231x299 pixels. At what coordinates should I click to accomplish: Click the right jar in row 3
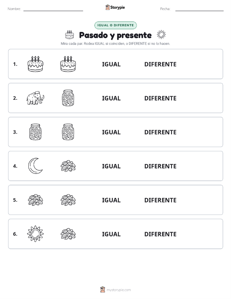point(68,132)
